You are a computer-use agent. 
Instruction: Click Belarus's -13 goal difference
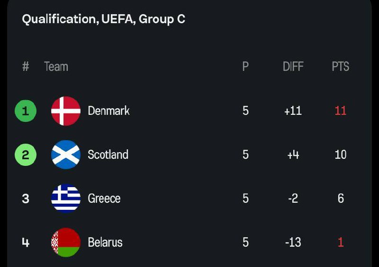click(293, 242)
